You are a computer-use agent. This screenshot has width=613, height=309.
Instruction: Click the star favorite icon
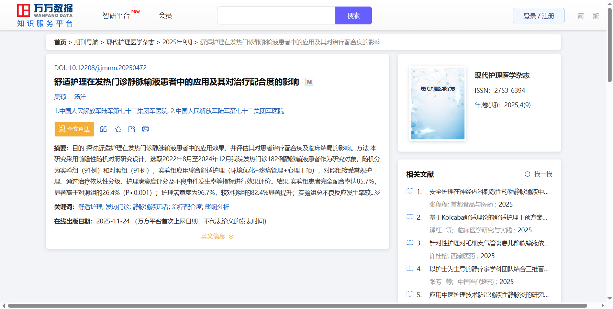click(118, 129)
